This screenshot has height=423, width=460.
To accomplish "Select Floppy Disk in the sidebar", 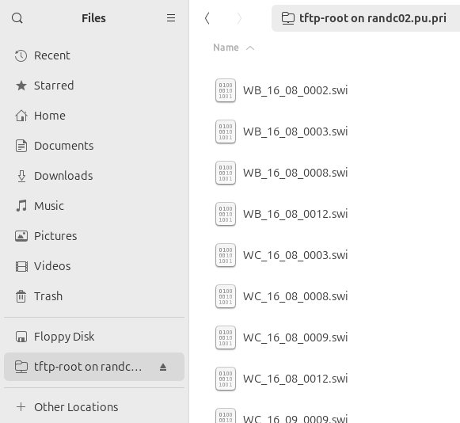I will pyautogui.click(x=94, y=337).
